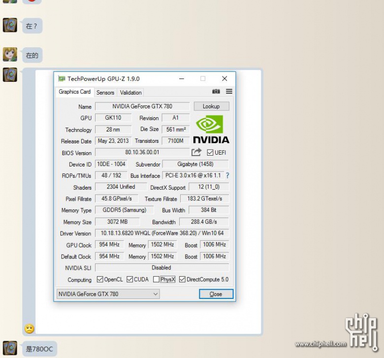Click the Default Clock 954 MHz value
The width and height of the screenshot is (384, 358).
[x=109, y=256]
